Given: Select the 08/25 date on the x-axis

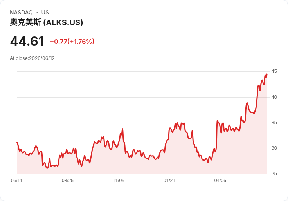Looking at the screenshot, I should 68,180.
